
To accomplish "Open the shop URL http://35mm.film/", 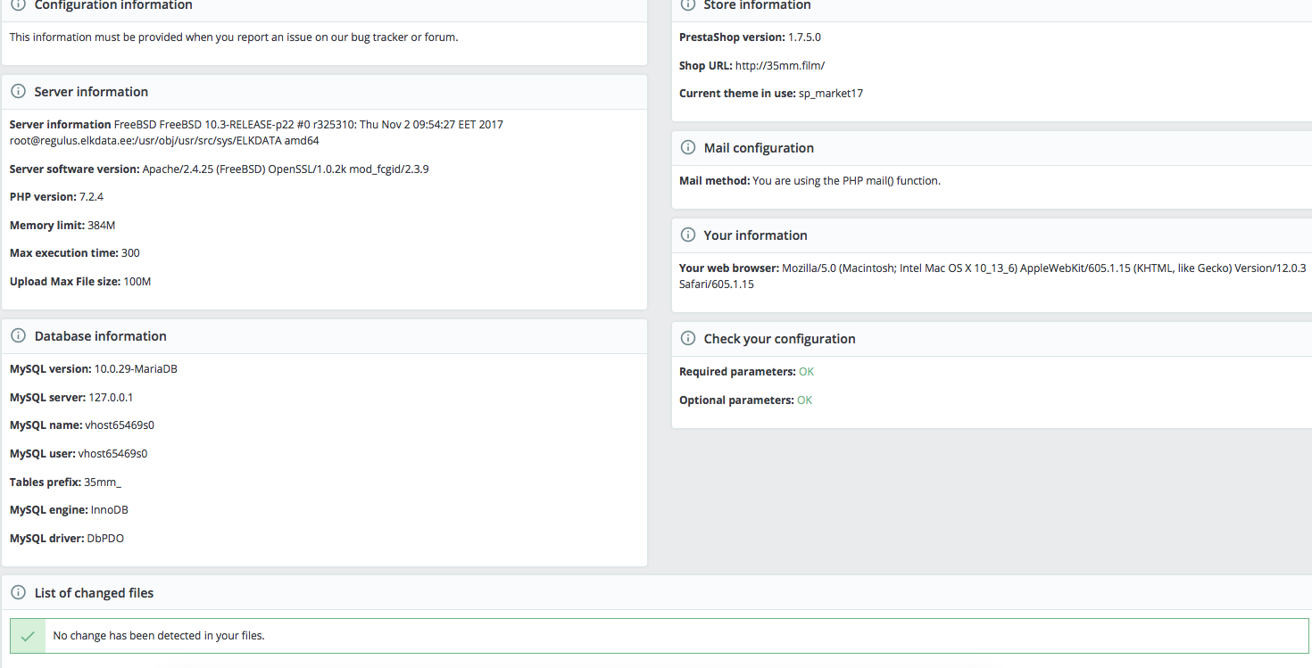I will coord(780,65).
